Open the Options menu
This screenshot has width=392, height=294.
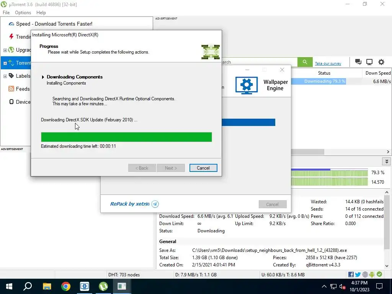point(23,13)
